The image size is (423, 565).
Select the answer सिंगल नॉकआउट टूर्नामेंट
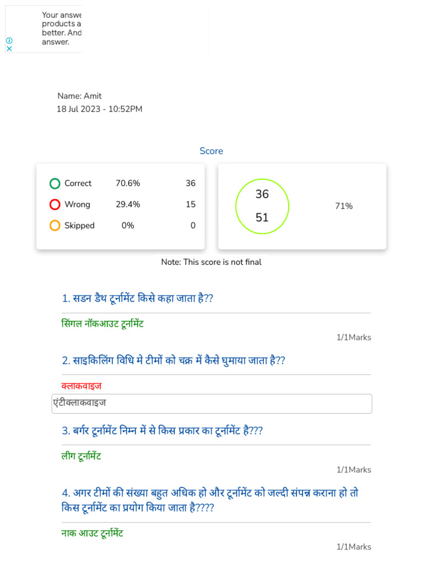point(102,323)
